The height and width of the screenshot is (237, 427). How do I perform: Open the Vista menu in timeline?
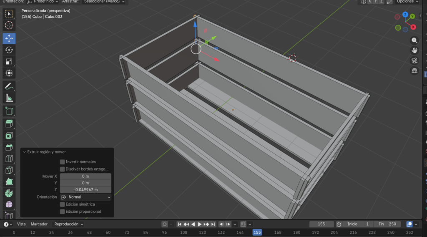point(21,224)
